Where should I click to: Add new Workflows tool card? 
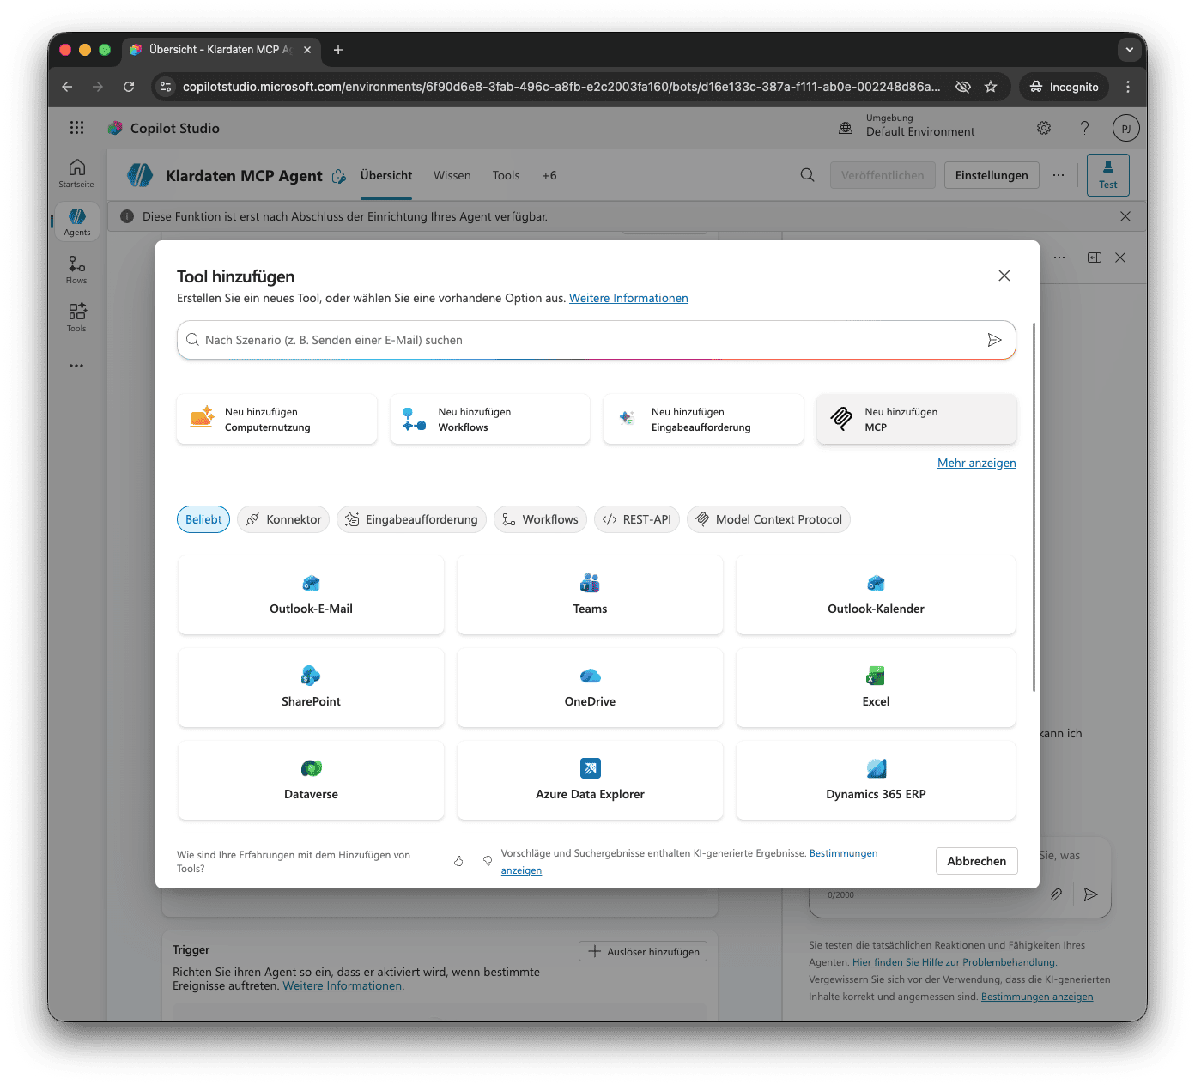pyautogui.click(x=489, y=419)
